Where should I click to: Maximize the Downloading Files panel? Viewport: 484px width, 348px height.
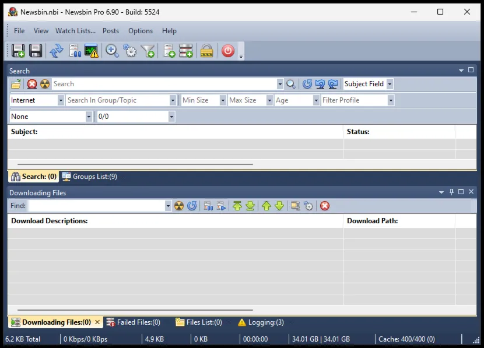[461, 192]
